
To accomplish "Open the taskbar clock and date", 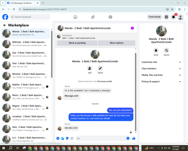I will point(176,148).
